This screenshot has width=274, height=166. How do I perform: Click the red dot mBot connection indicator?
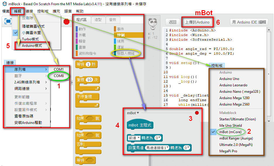tap(197, 113)
